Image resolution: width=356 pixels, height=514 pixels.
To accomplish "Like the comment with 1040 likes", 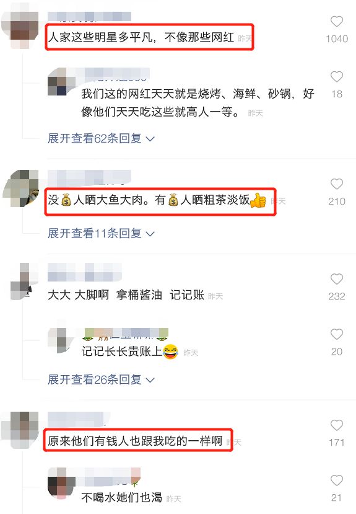I will [337, 22].
